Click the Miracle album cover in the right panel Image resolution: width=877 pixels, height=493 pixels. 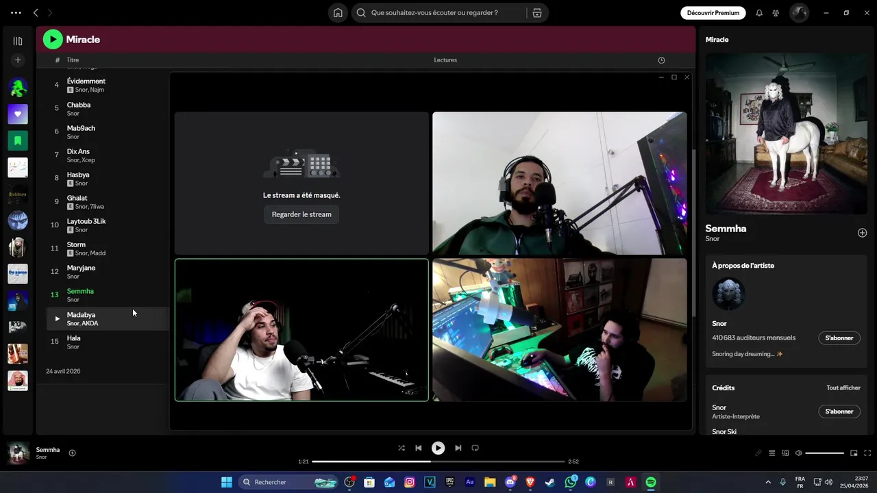[x=787, y=134]
